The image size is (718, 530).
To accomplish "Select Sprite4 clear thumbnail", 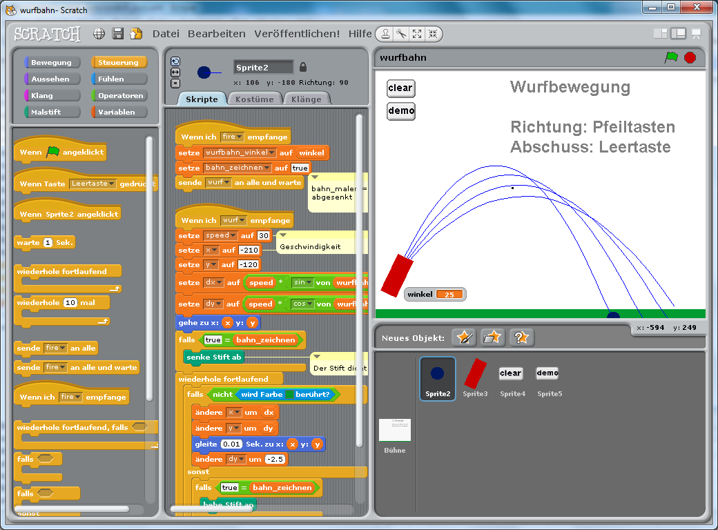I will [512, 378].
